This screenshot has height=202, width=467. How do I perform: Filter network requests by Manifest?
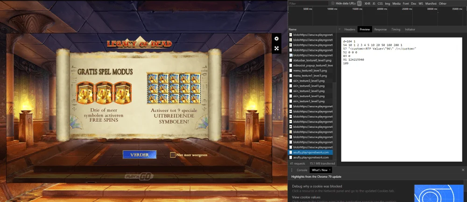click(431, 4)
